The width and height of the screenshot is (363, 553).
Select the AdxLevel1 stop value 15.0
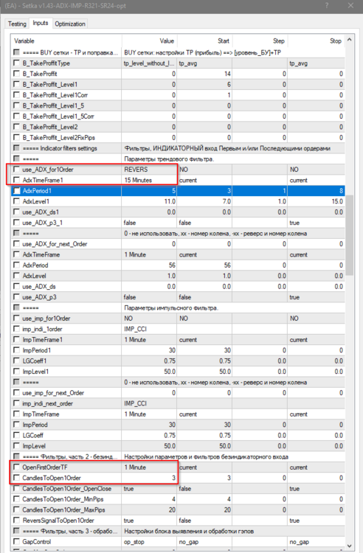[316, 201]
